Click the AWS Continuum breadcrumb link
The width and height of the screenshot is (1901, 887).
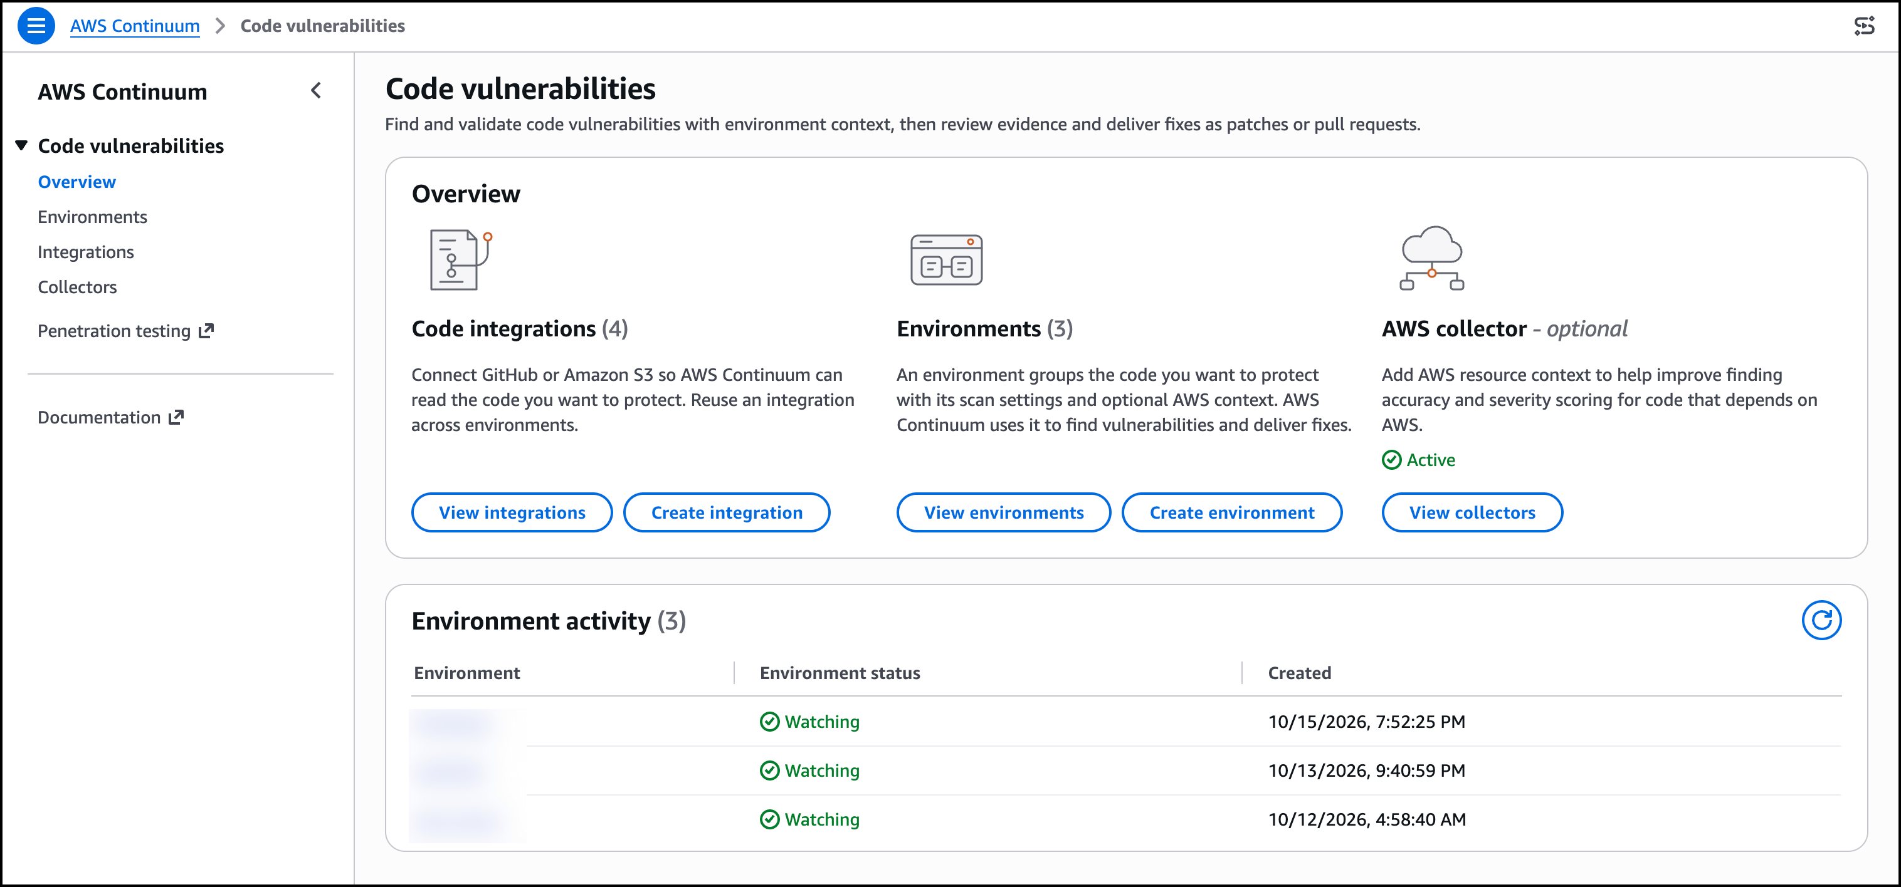coord(134,26)
